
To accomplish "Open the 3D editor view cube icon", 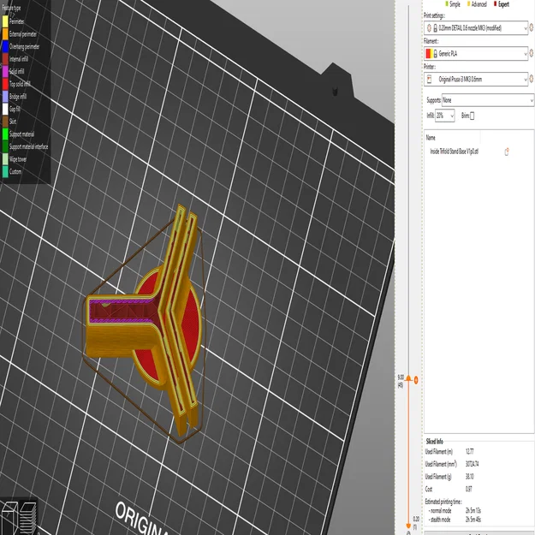I will [x=9, y=518].
